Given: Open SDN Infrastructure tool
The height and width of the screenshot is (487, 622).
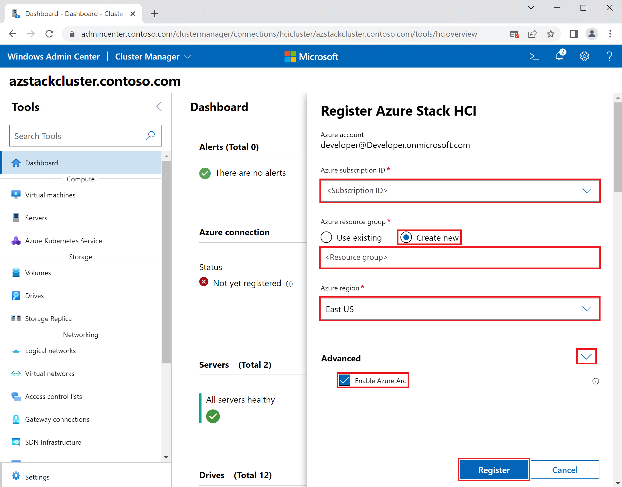Looking at the screenshot, I should (x=81, y=442).
